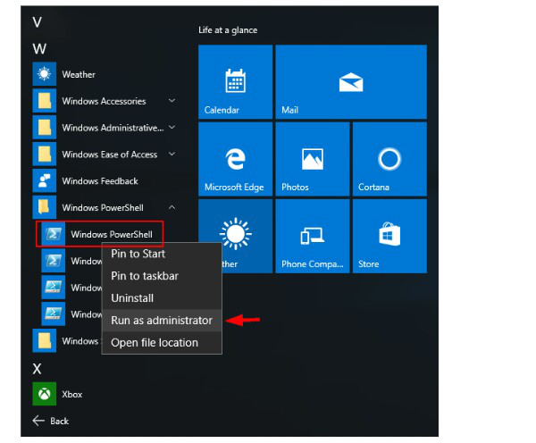Click the Xbox label text
The width and height of the screenshot is (536, 443).
point(72,394)
